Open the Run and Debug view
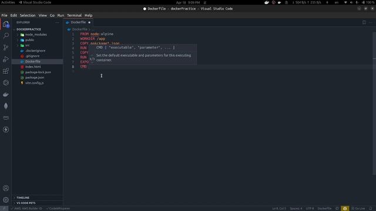The height and width of the screenshot is (211, 376). pyautogui.click(x=6, y=59)
